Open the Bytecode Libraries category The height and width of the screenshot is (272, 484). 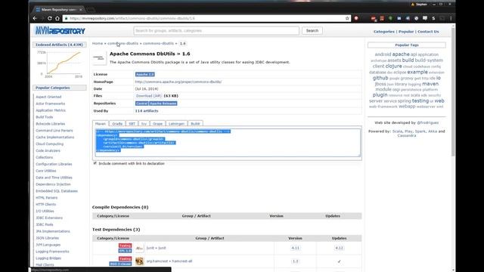pyautogui.click(x=51, y=124)
